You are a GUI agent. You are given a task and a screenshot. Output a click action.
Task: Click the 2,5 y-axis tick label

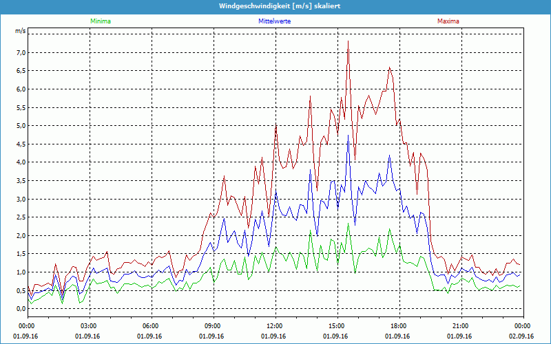click(x=21, y=217)
